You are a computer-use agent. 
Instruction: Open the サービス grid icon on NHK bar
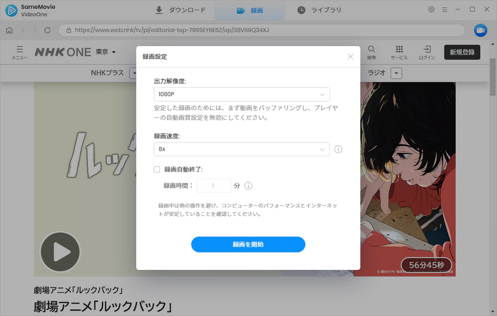[399, 50]
